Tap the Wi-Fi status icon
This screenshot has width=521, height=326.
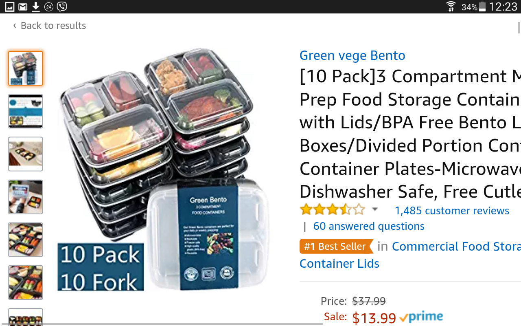(x=451, y=7)
